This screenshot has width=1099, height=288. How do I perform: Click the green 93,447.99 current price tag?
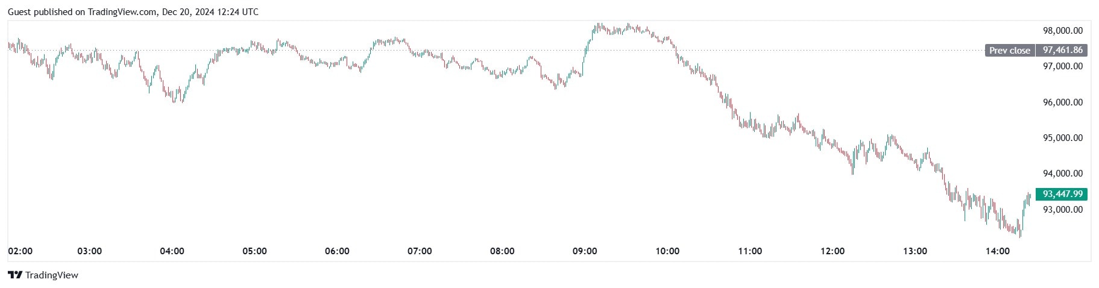[1062, 194]
